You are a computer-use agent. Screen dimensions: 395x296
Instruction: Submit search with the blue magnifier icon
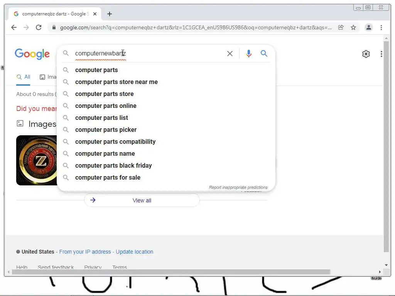[264, 53]
